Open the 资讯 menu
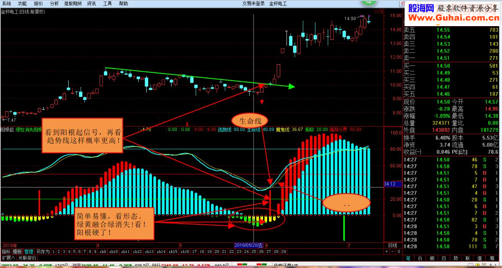The width and height of the screenshot is (502, 268). [x=91, y=3]
